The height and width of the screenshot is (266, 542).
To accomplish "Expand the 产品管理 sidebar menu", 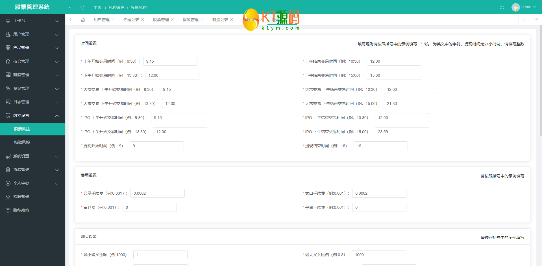I will [32, 48].
